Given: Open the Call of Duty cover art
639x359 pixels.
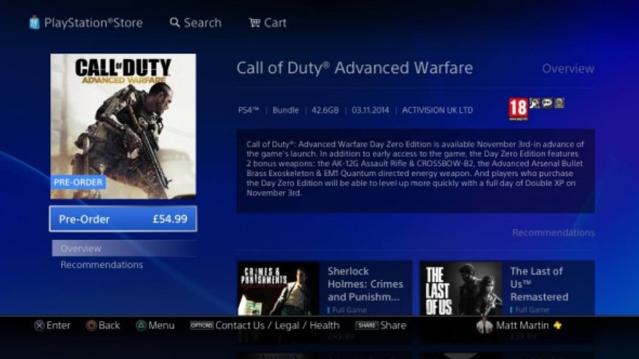Looking at the screenshot, I should coord(123,126).
